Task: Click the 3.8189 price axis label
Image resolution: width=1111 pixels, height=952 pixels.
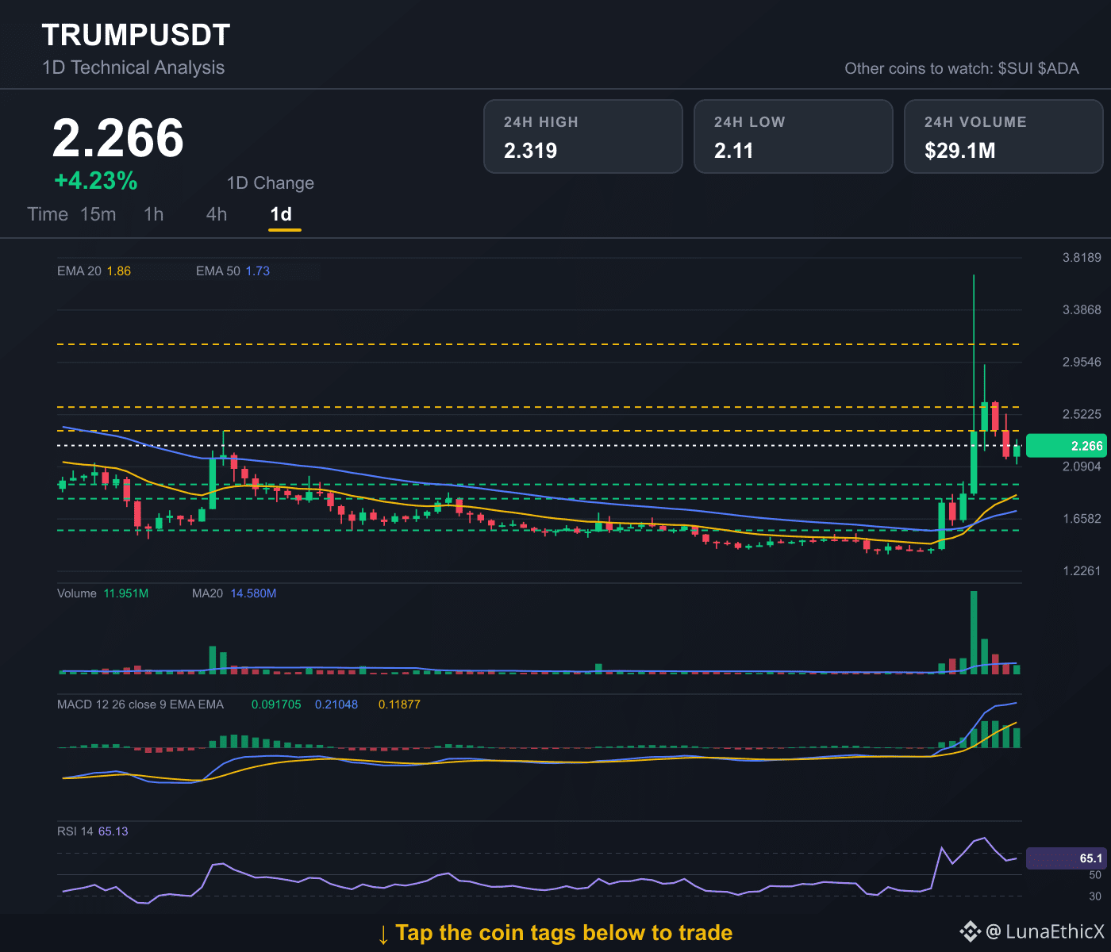Action: coord(1082,257)
